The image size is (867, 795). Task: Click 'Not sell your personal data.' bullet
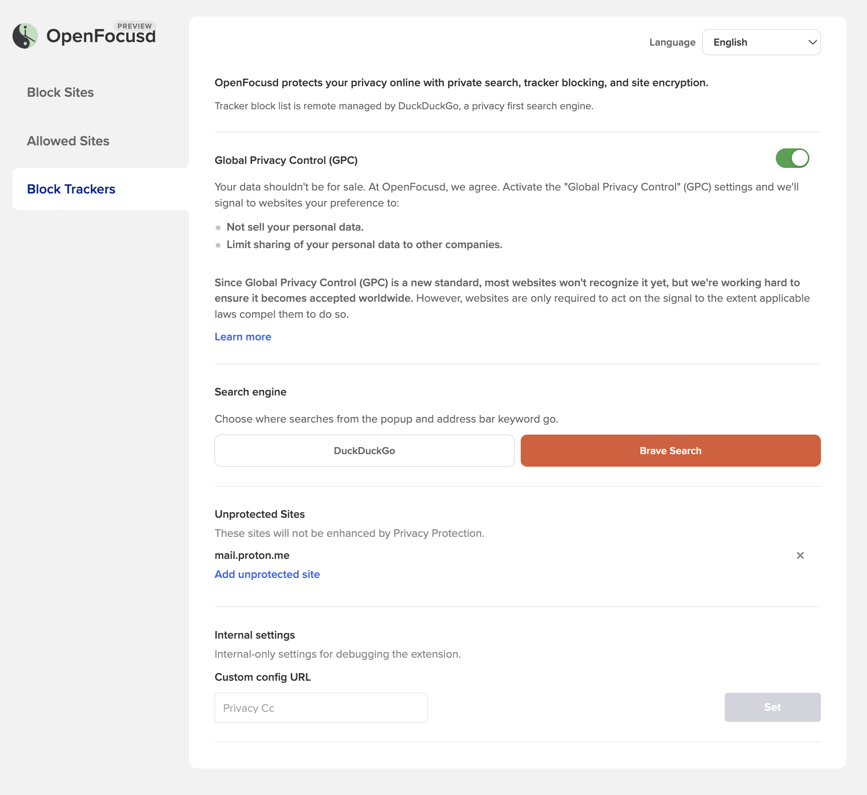coord(295,227)
